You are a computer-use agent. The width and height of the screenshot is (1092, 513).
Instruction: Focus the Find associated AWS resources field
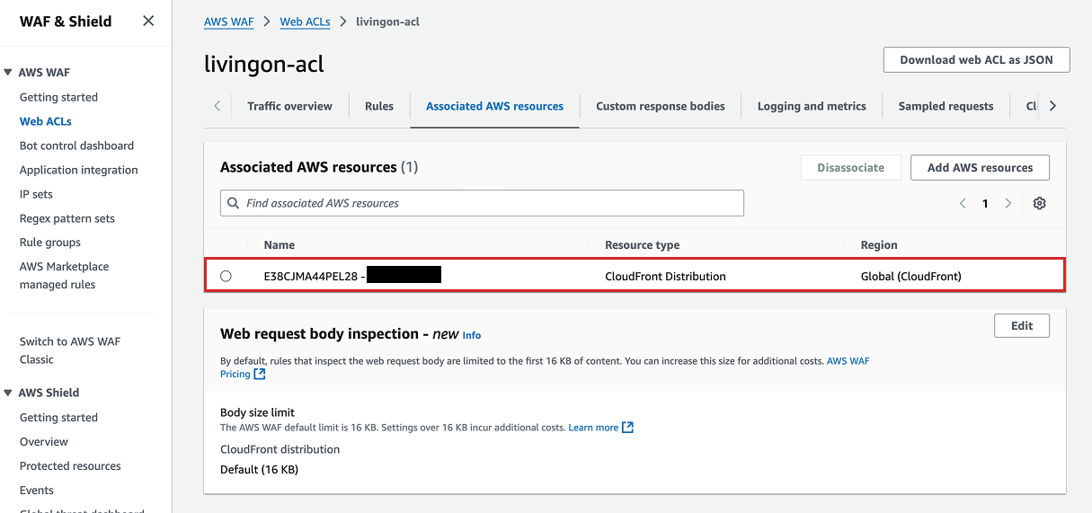point(482,203)
